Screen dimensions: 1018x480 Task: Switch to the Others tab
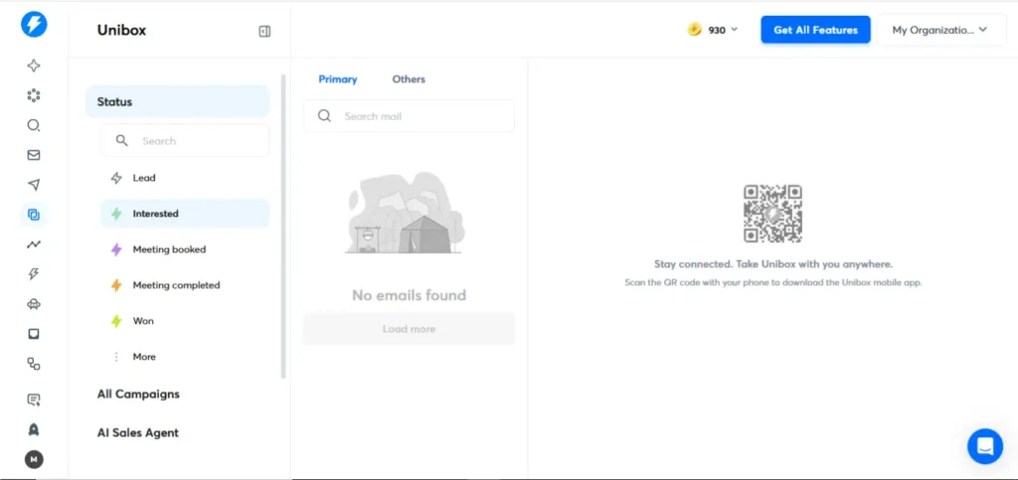[409, 80]
